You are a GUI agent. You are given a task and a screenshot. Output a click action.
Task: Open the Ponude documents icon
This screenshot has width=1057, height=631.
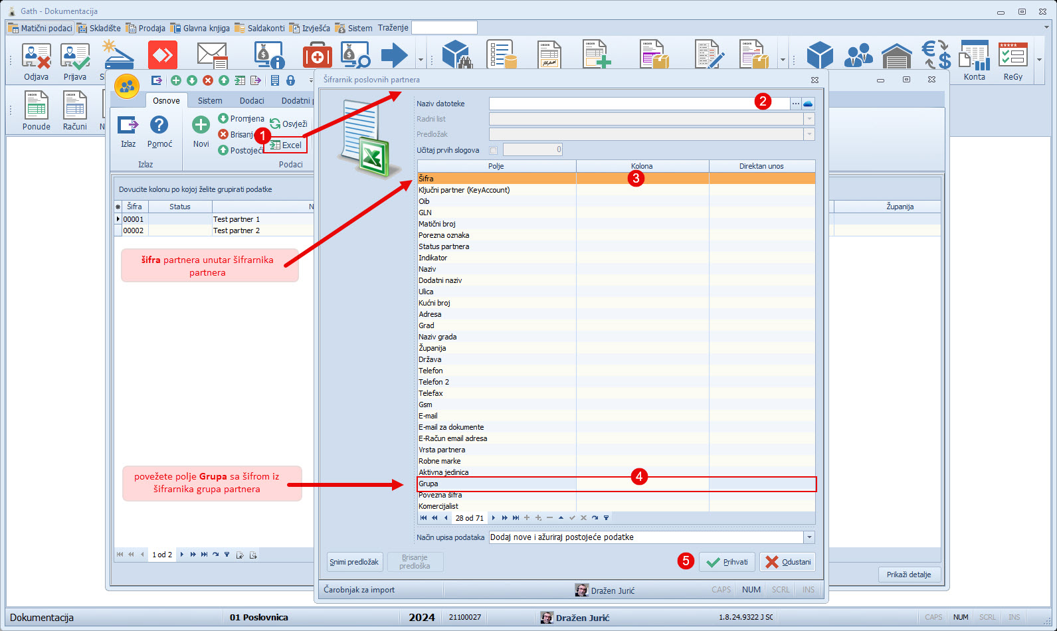coord(36,106)
